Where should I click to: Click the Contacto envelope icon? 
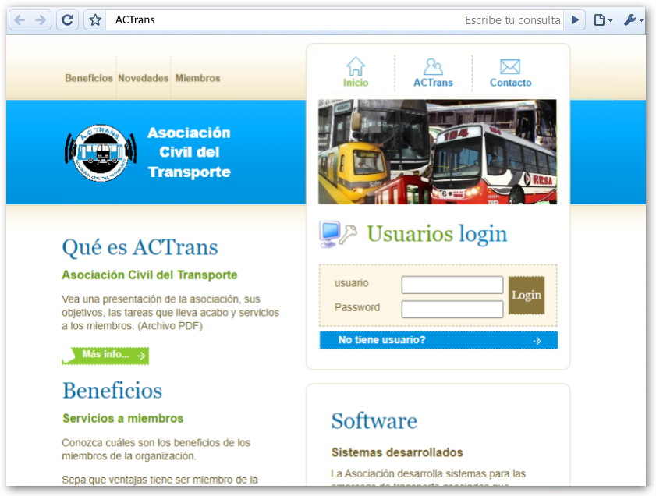pos(510,66)
